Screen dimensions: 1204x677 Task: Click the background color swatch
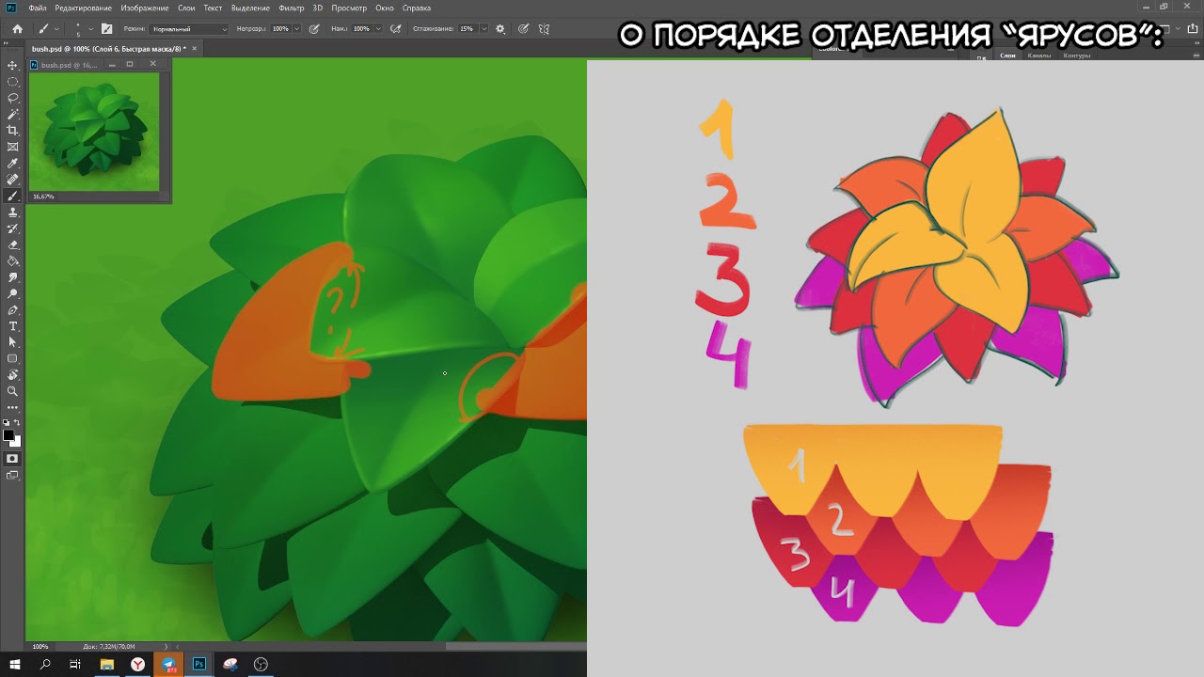[17, 442]
